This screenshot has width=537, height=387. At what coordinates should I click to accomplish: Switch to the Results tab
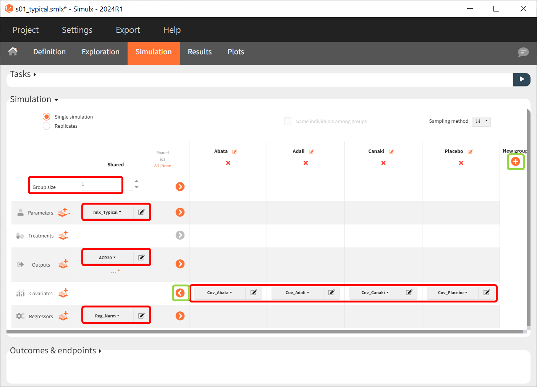point(199,52)
